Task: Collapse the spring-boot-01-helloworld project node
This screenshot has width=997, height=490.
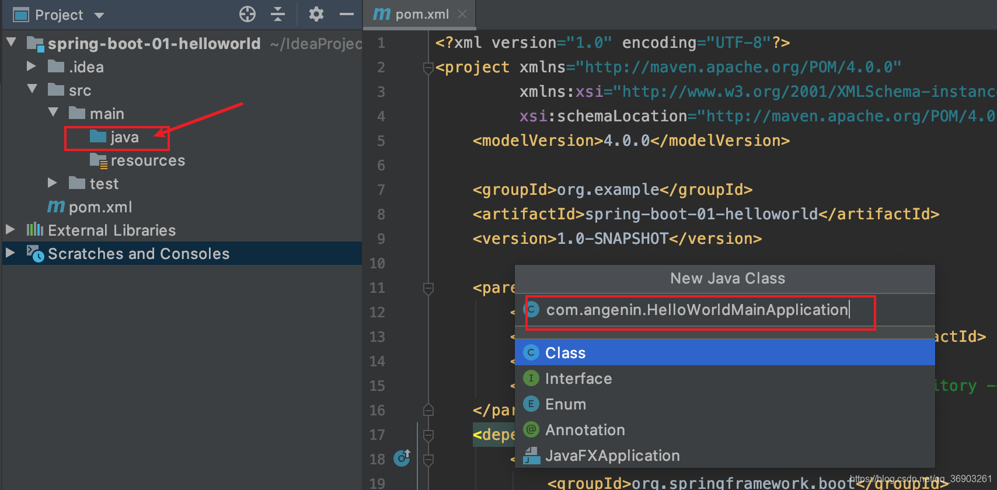Action: [x=11, y=43]
